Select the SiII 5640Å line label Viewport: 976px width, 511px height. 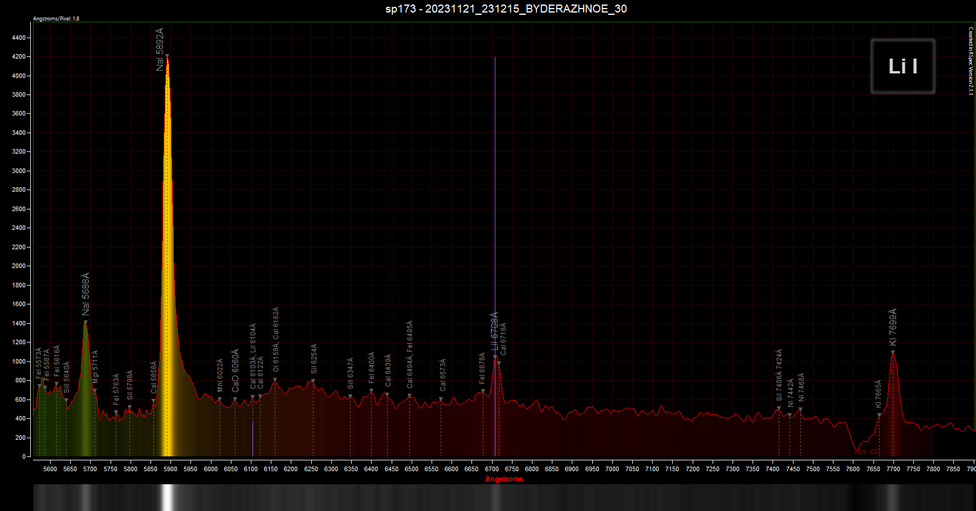coord(67,377)
